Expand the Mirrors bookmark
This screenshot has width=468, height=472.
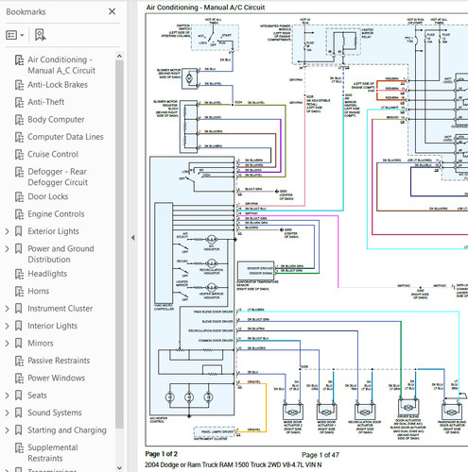tap(7, 343)
